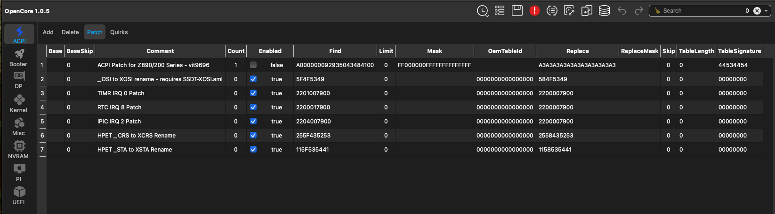
Task: Click the redo arrow
Action: (x=639, y=11)
